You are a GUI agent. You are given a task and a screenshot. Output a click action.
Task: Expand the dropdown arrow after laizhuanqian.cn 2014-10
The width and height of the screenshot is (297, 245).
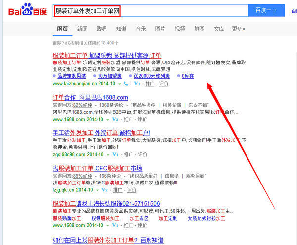[120, 84]
